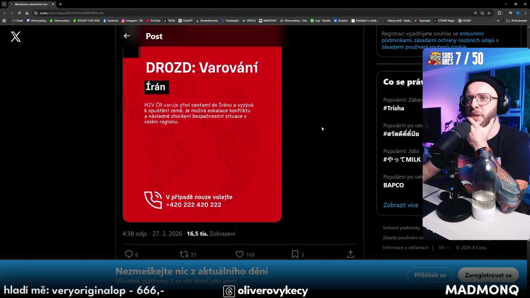This screenshot has width=530, height=298.
Task: Click the zoom magnifier icon in address bar
Action: [x=475, y=13]
